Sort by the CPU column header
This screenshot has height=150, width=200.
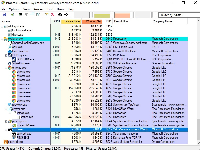point(56,21)
